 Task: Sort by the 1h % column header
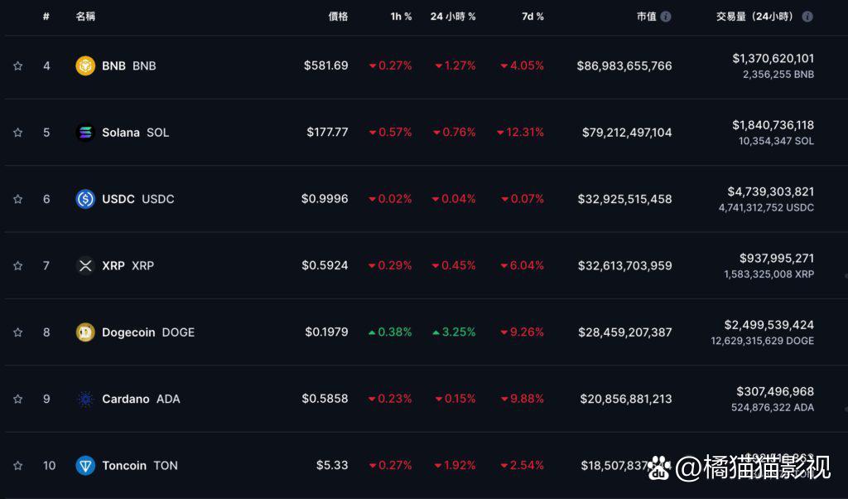pyautogui.click(x=401, y=17)
